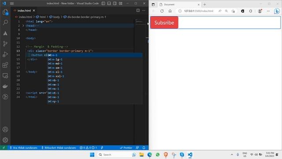The height and width of the screenshot is (159, 282).
Task: Toggle secondary side bar layout icon
Action: pos(115,4)
